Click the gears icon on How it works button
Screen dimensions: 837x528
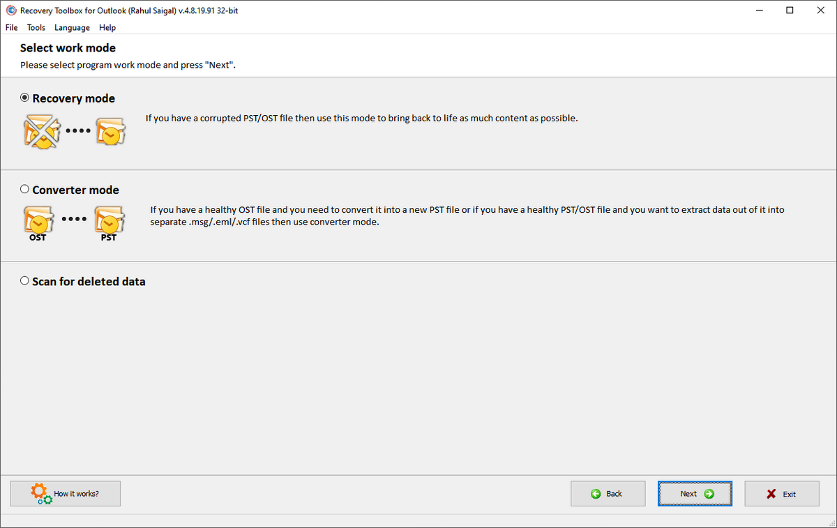(40, 493)
